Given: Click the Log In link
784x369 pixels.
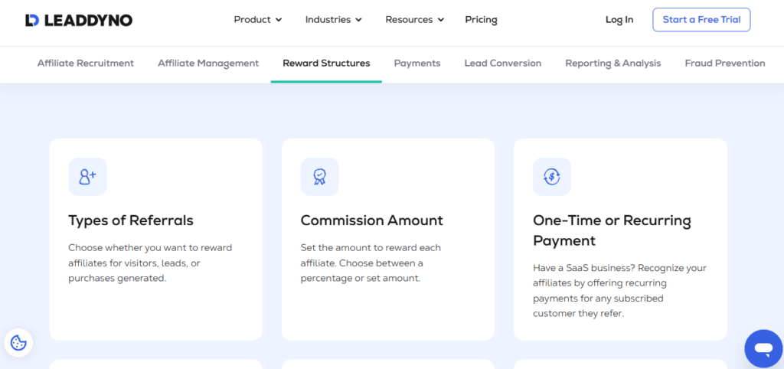Looking at the screenshot, I should pos(619,20).
